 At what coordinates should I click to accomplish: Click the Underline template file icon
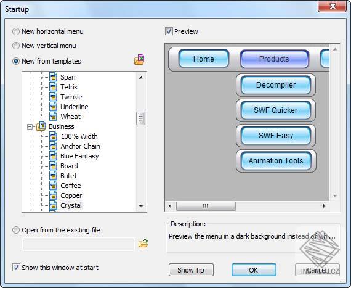click(x=53, y=107)
